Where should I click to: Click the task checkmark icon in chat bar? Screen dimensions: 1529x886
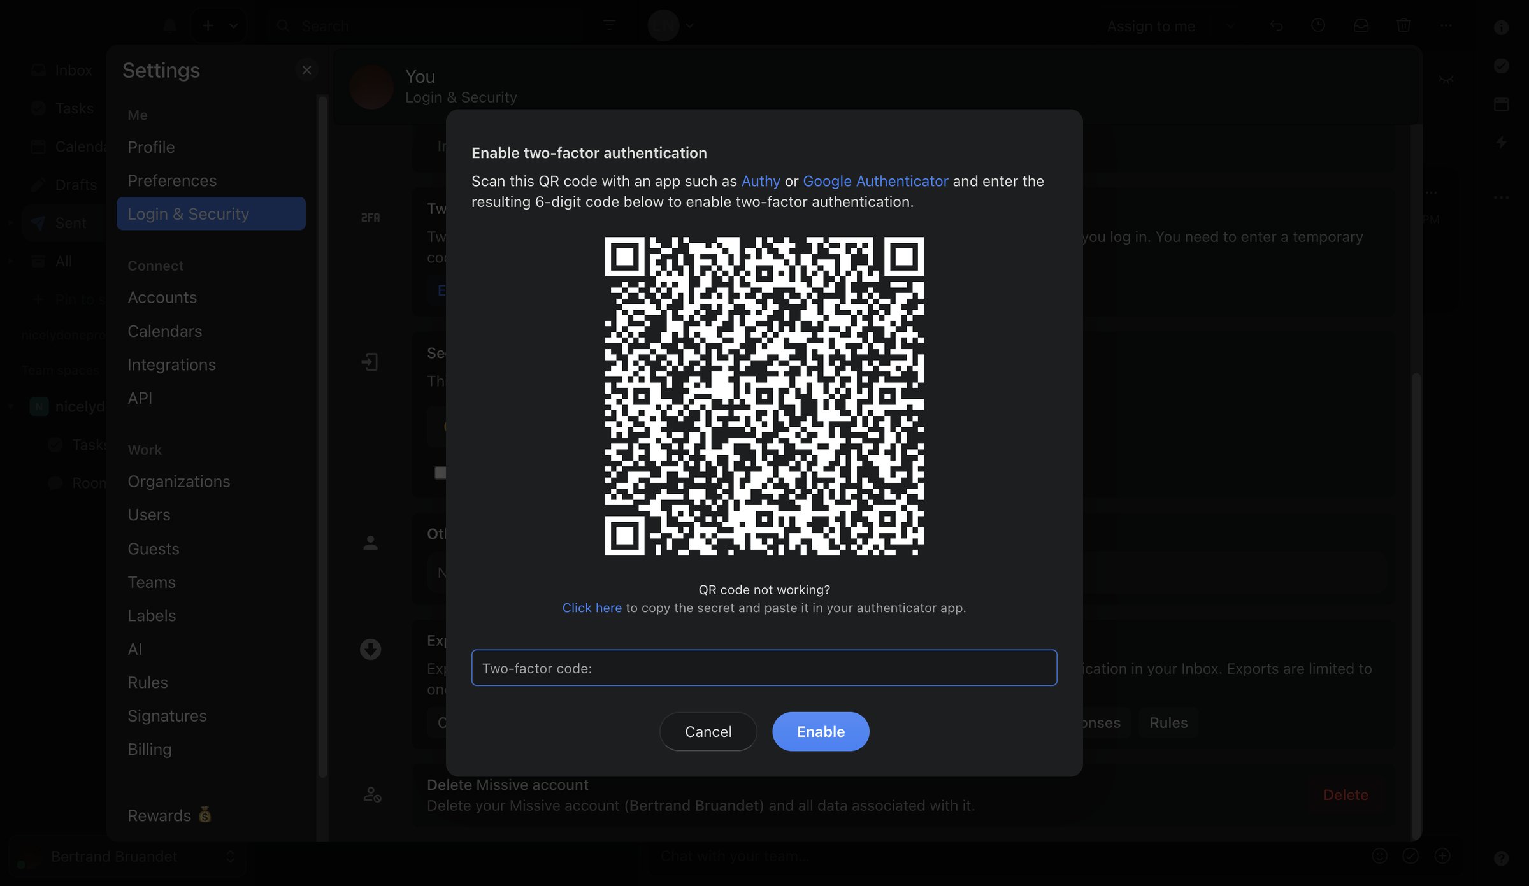pos(1411,856)
